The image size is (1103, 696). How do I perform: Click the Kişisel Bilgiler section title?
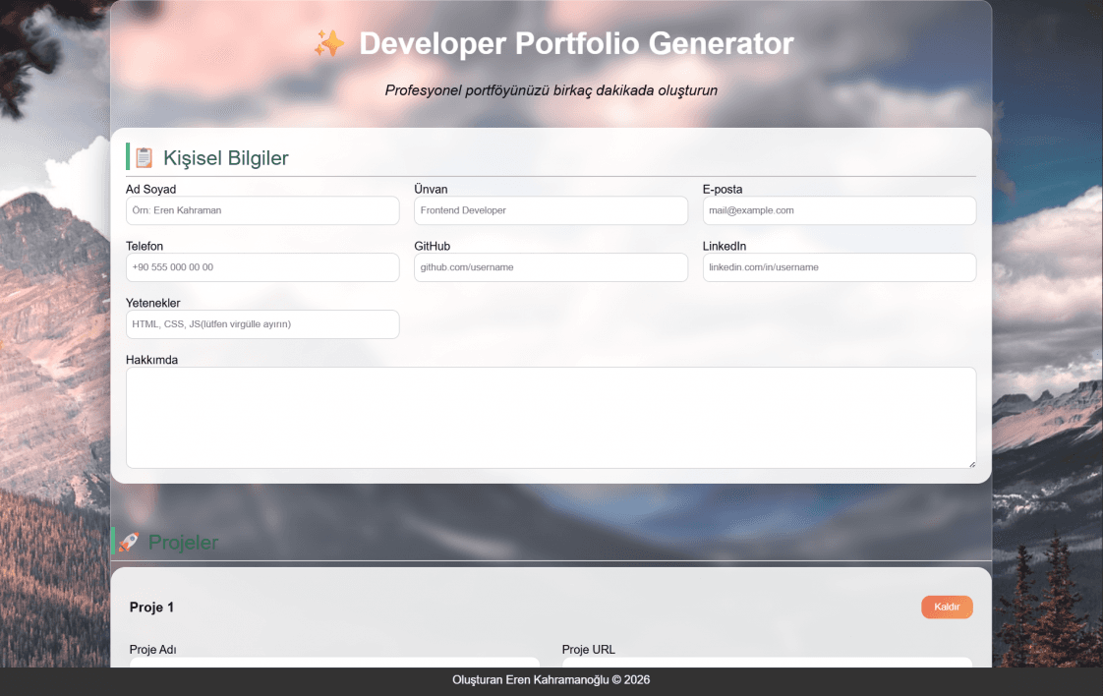(x=226, y=157)
